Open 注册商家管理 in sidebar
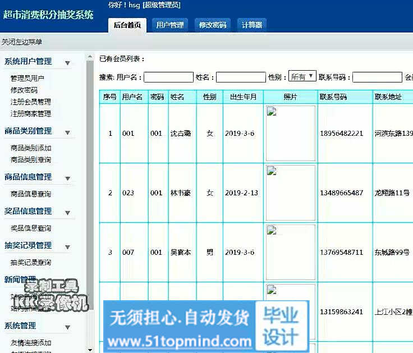The image size is (413, 353). point(30,113)
